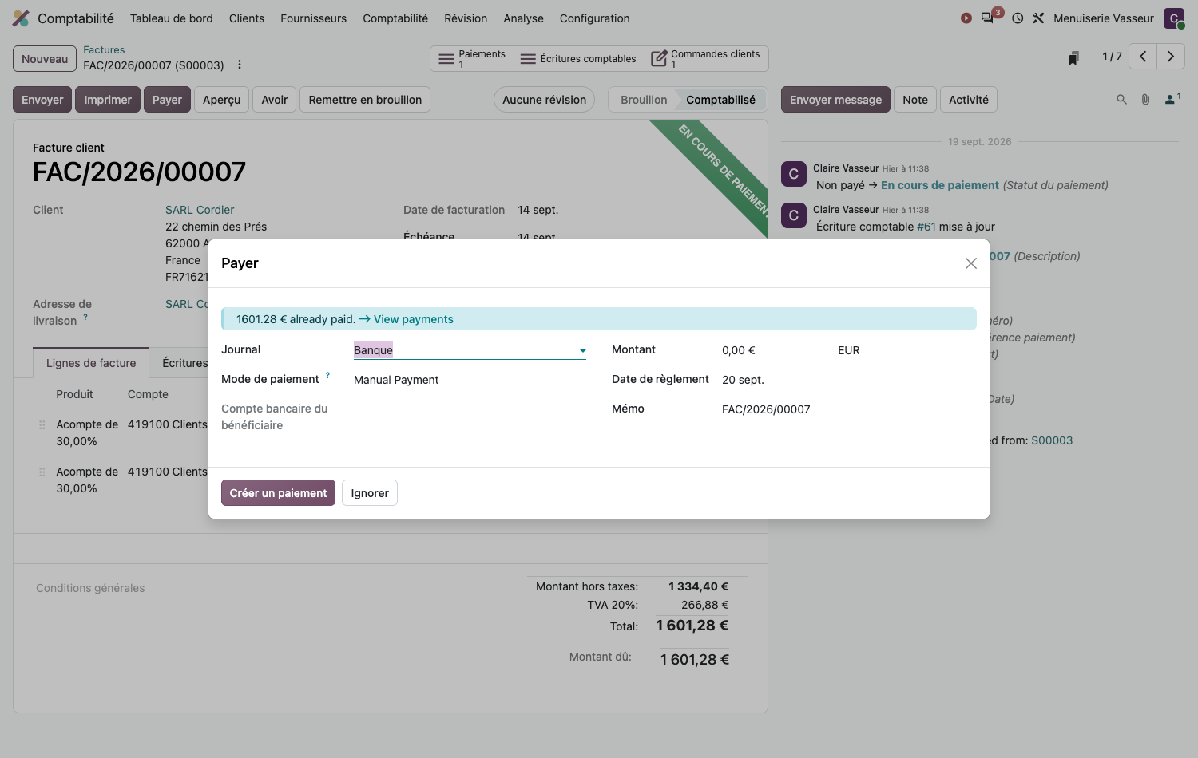This screenshot has width=1198, height=758.
Task: Click the help mark next to Adresse de livraison
Action: [85, 317]
